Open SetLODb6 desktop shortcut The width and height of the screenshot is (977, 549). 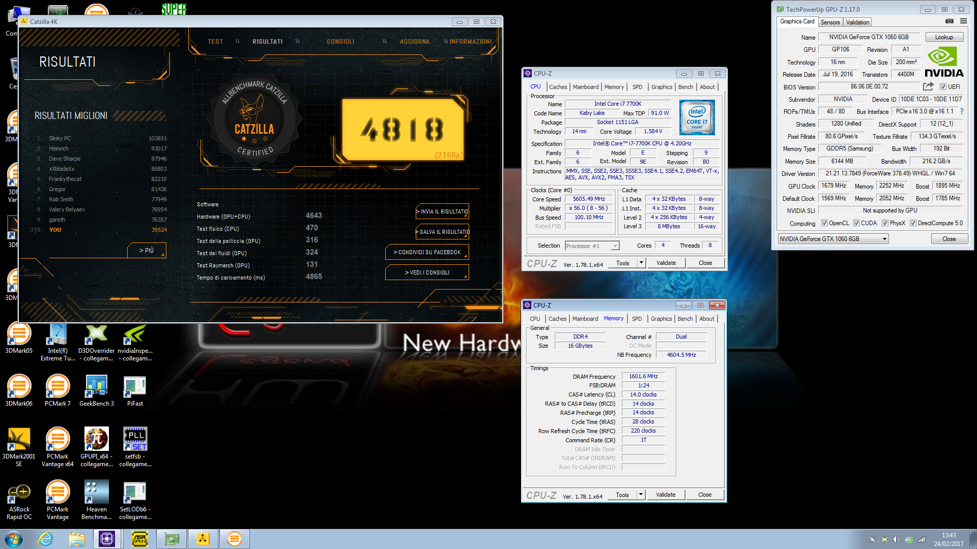pos(135,500)
